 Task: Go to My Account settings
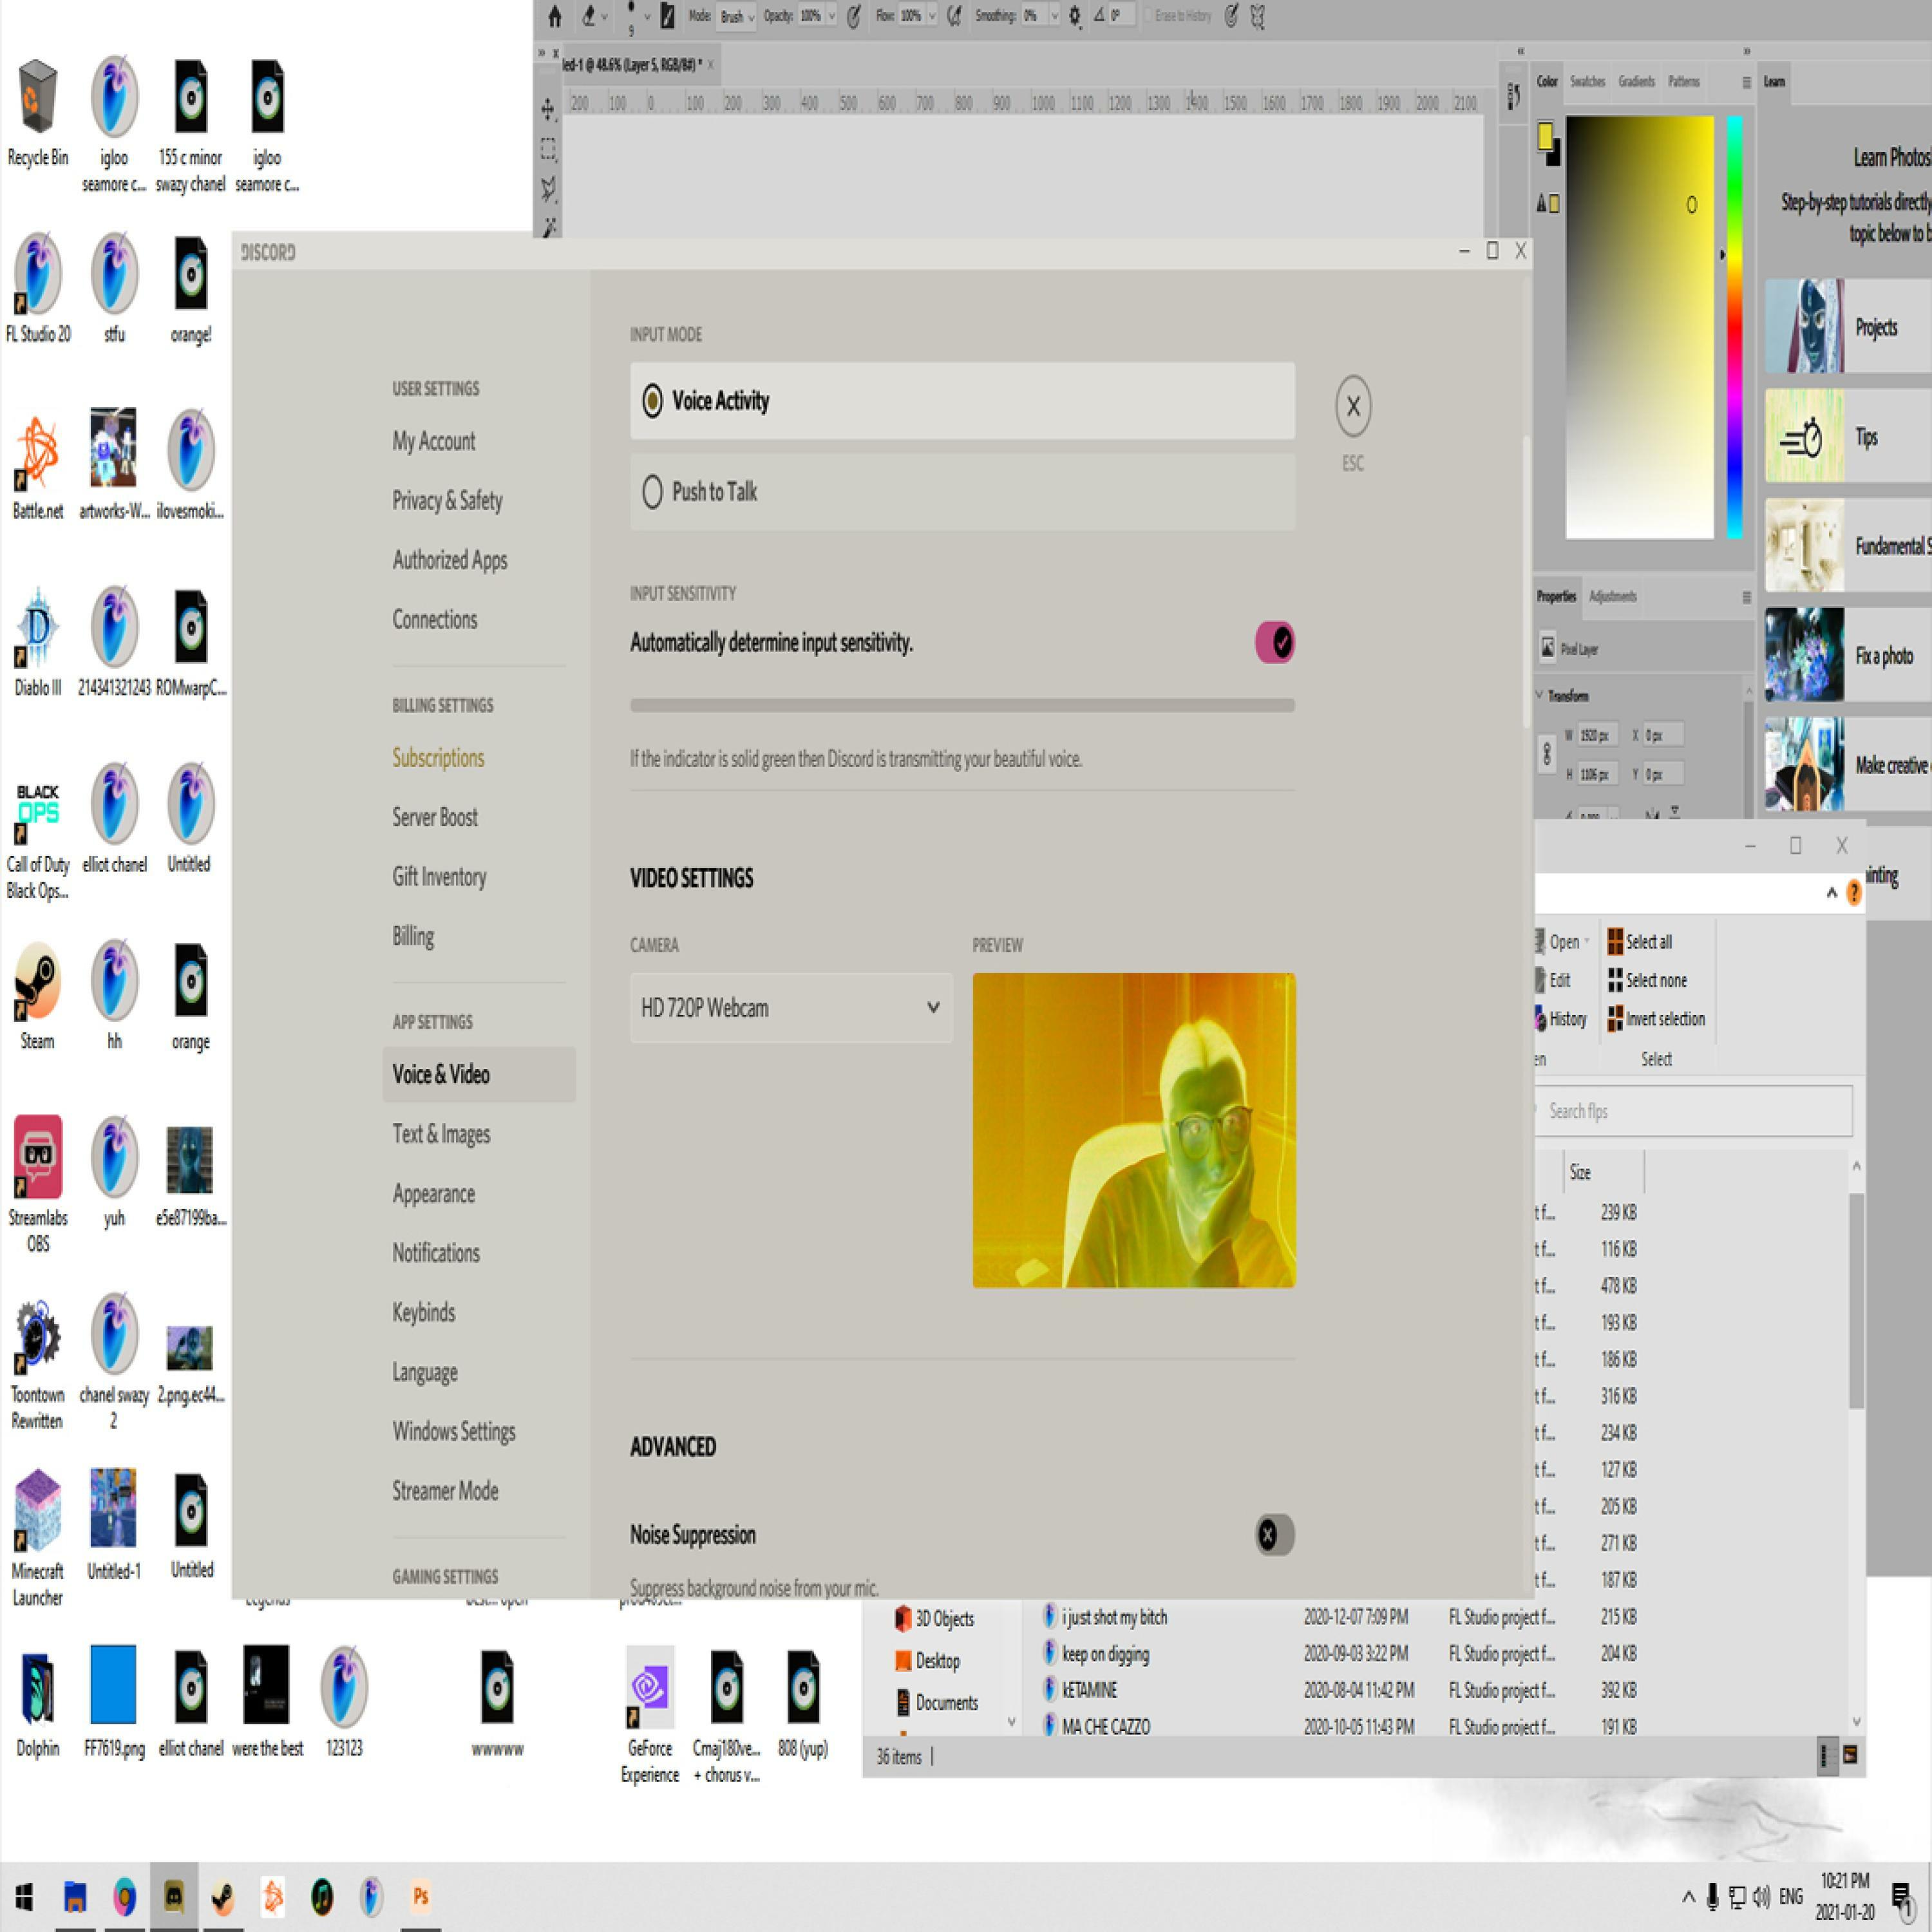(433, 441)
